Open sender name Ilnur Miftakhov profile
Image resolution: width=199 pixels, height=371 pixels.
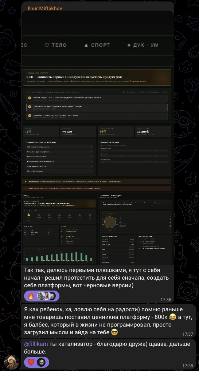coord(45,8)
